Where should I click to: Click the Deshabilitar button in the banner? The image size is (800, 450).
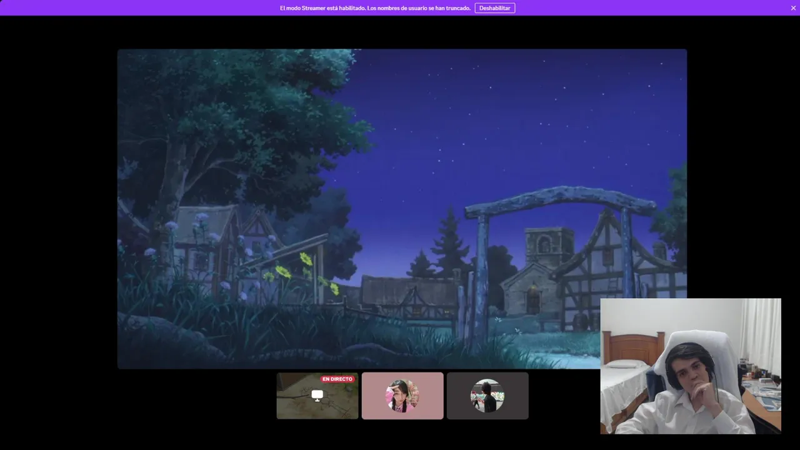[494, 8]
